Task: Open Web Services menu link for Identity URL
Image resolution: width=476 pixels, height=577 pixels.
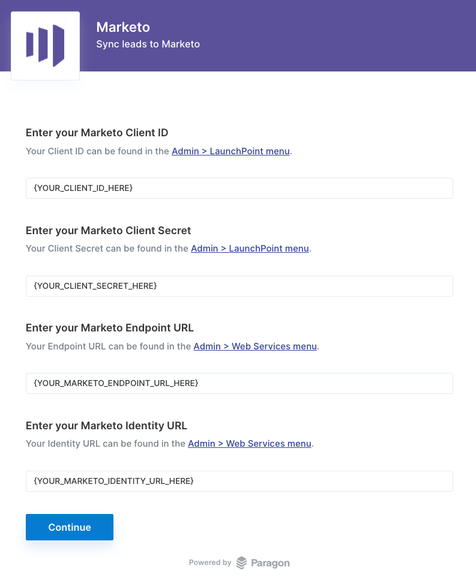Action: click(250, 444)
